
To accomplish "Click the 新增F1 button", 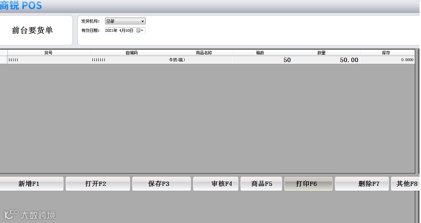I will (x=31, y=184).
